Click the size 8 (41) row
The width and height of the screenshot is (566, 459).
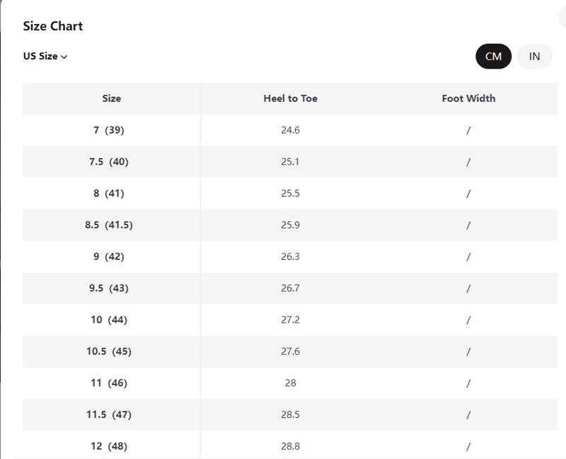pyautogui.click(x=290, y=193)
